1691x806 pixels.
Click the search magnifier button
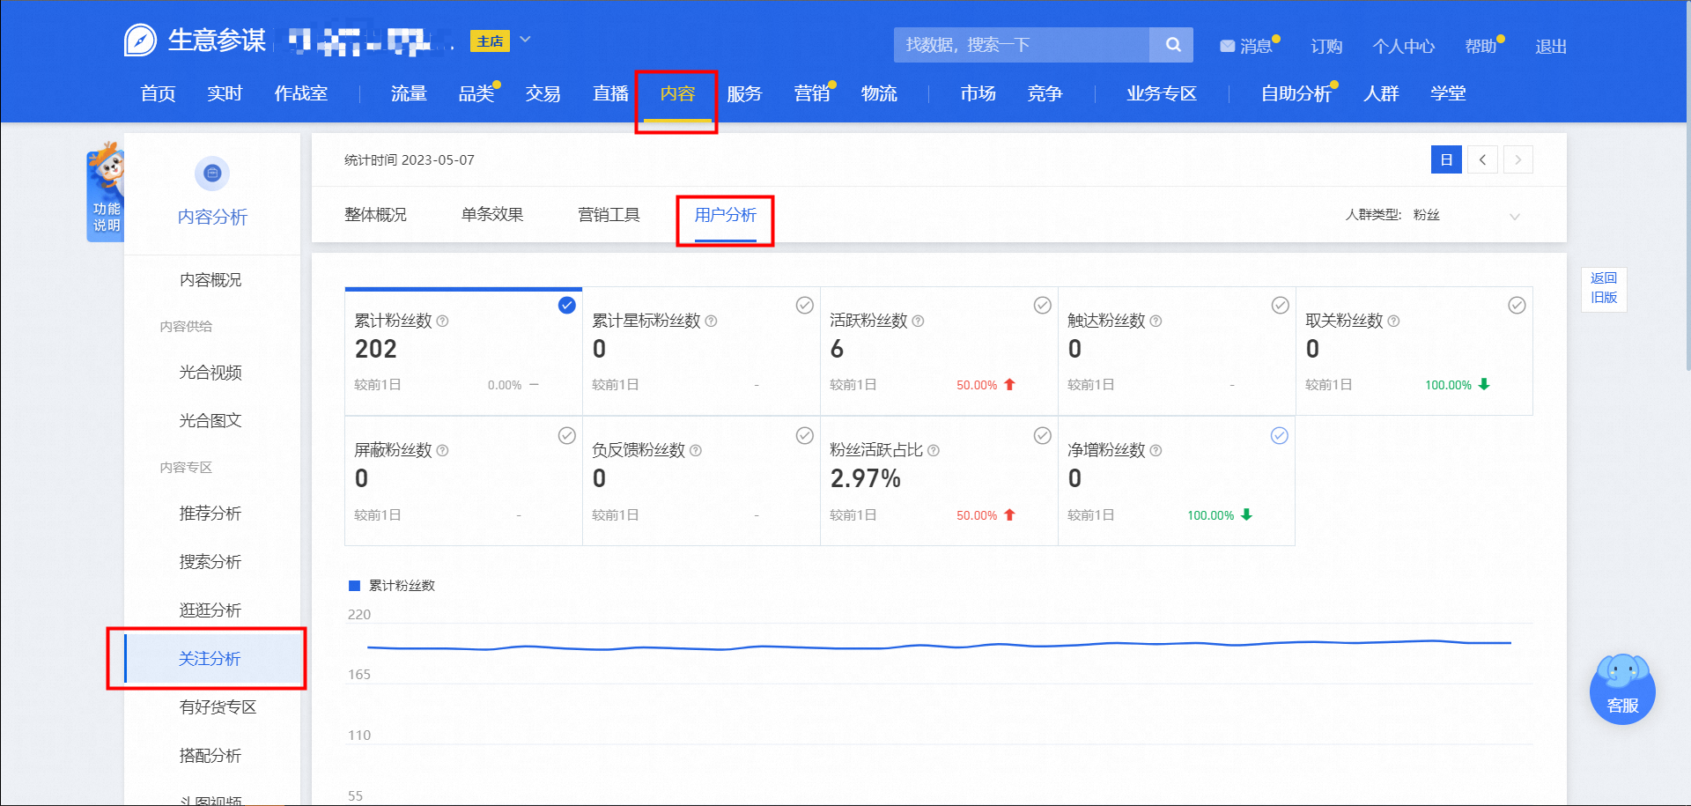pyautogui.click(x=1172, y=45)
